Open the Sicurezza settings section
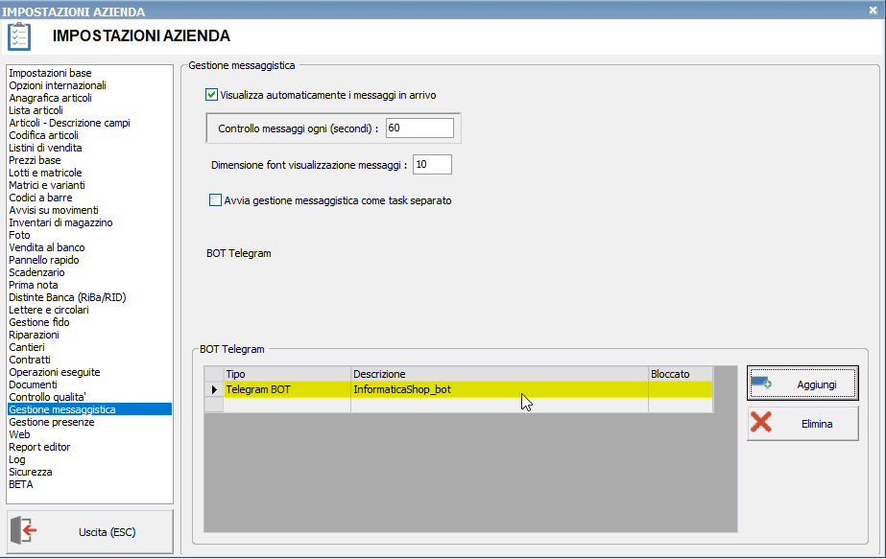The height and width of the screenshot is (559, 886). (31, 472)
